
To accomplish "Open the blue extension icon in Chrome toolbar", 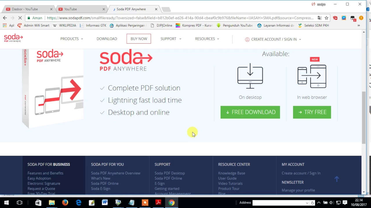I will (344, 18).
